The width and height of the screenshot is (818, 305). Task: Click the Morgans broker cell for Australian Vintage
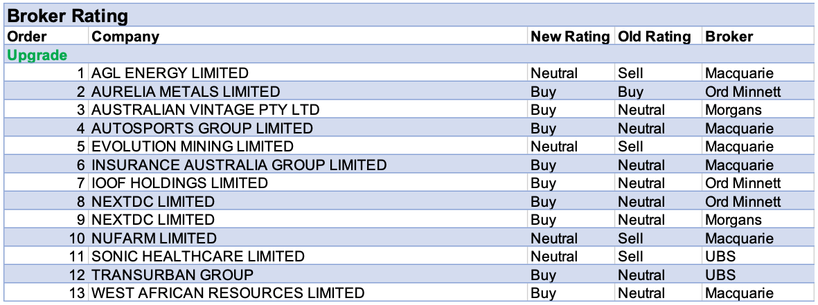(733, 110)
